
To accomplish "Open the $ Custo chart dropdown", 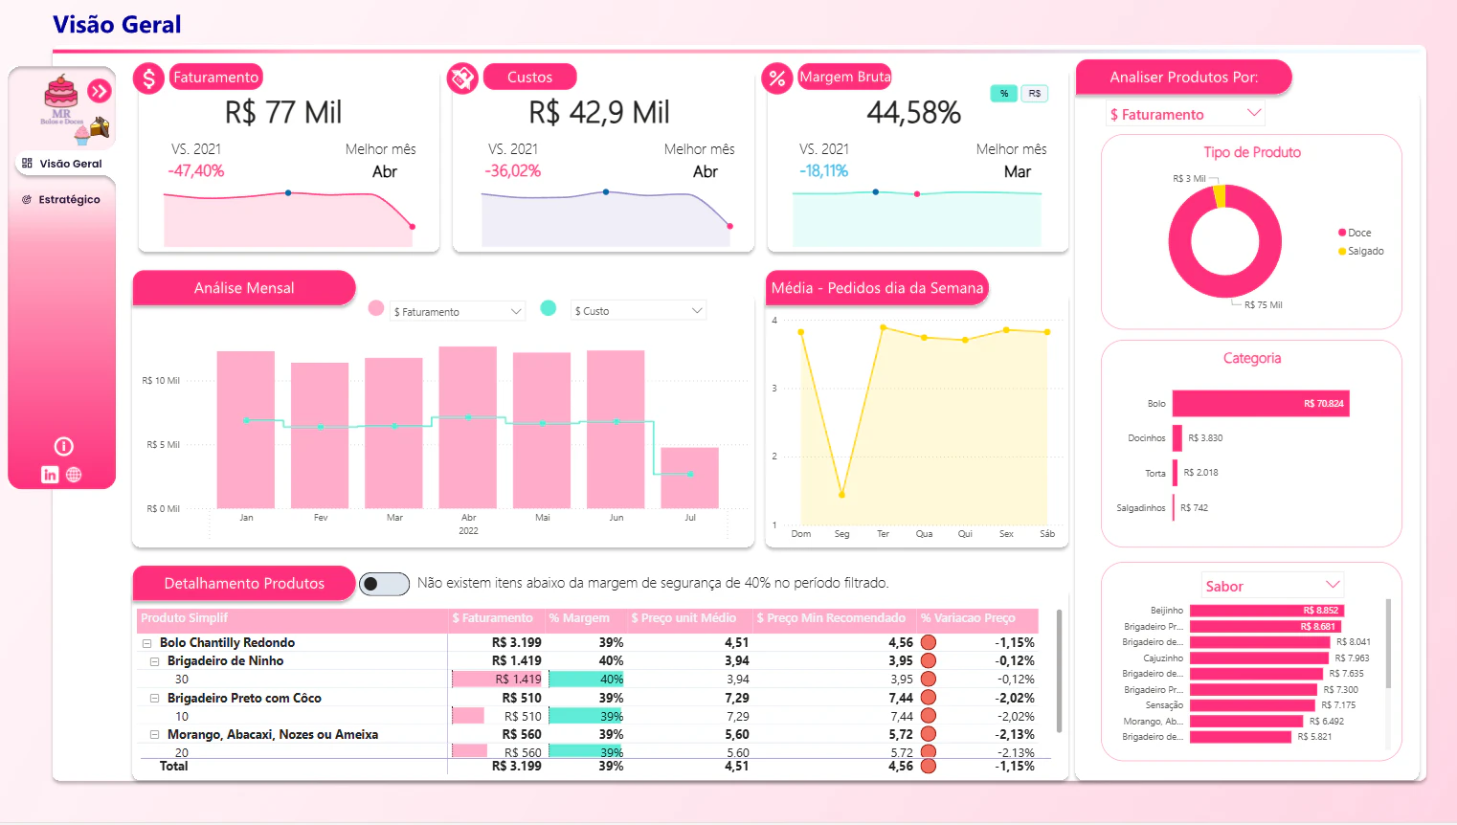I will coord(639,311).
